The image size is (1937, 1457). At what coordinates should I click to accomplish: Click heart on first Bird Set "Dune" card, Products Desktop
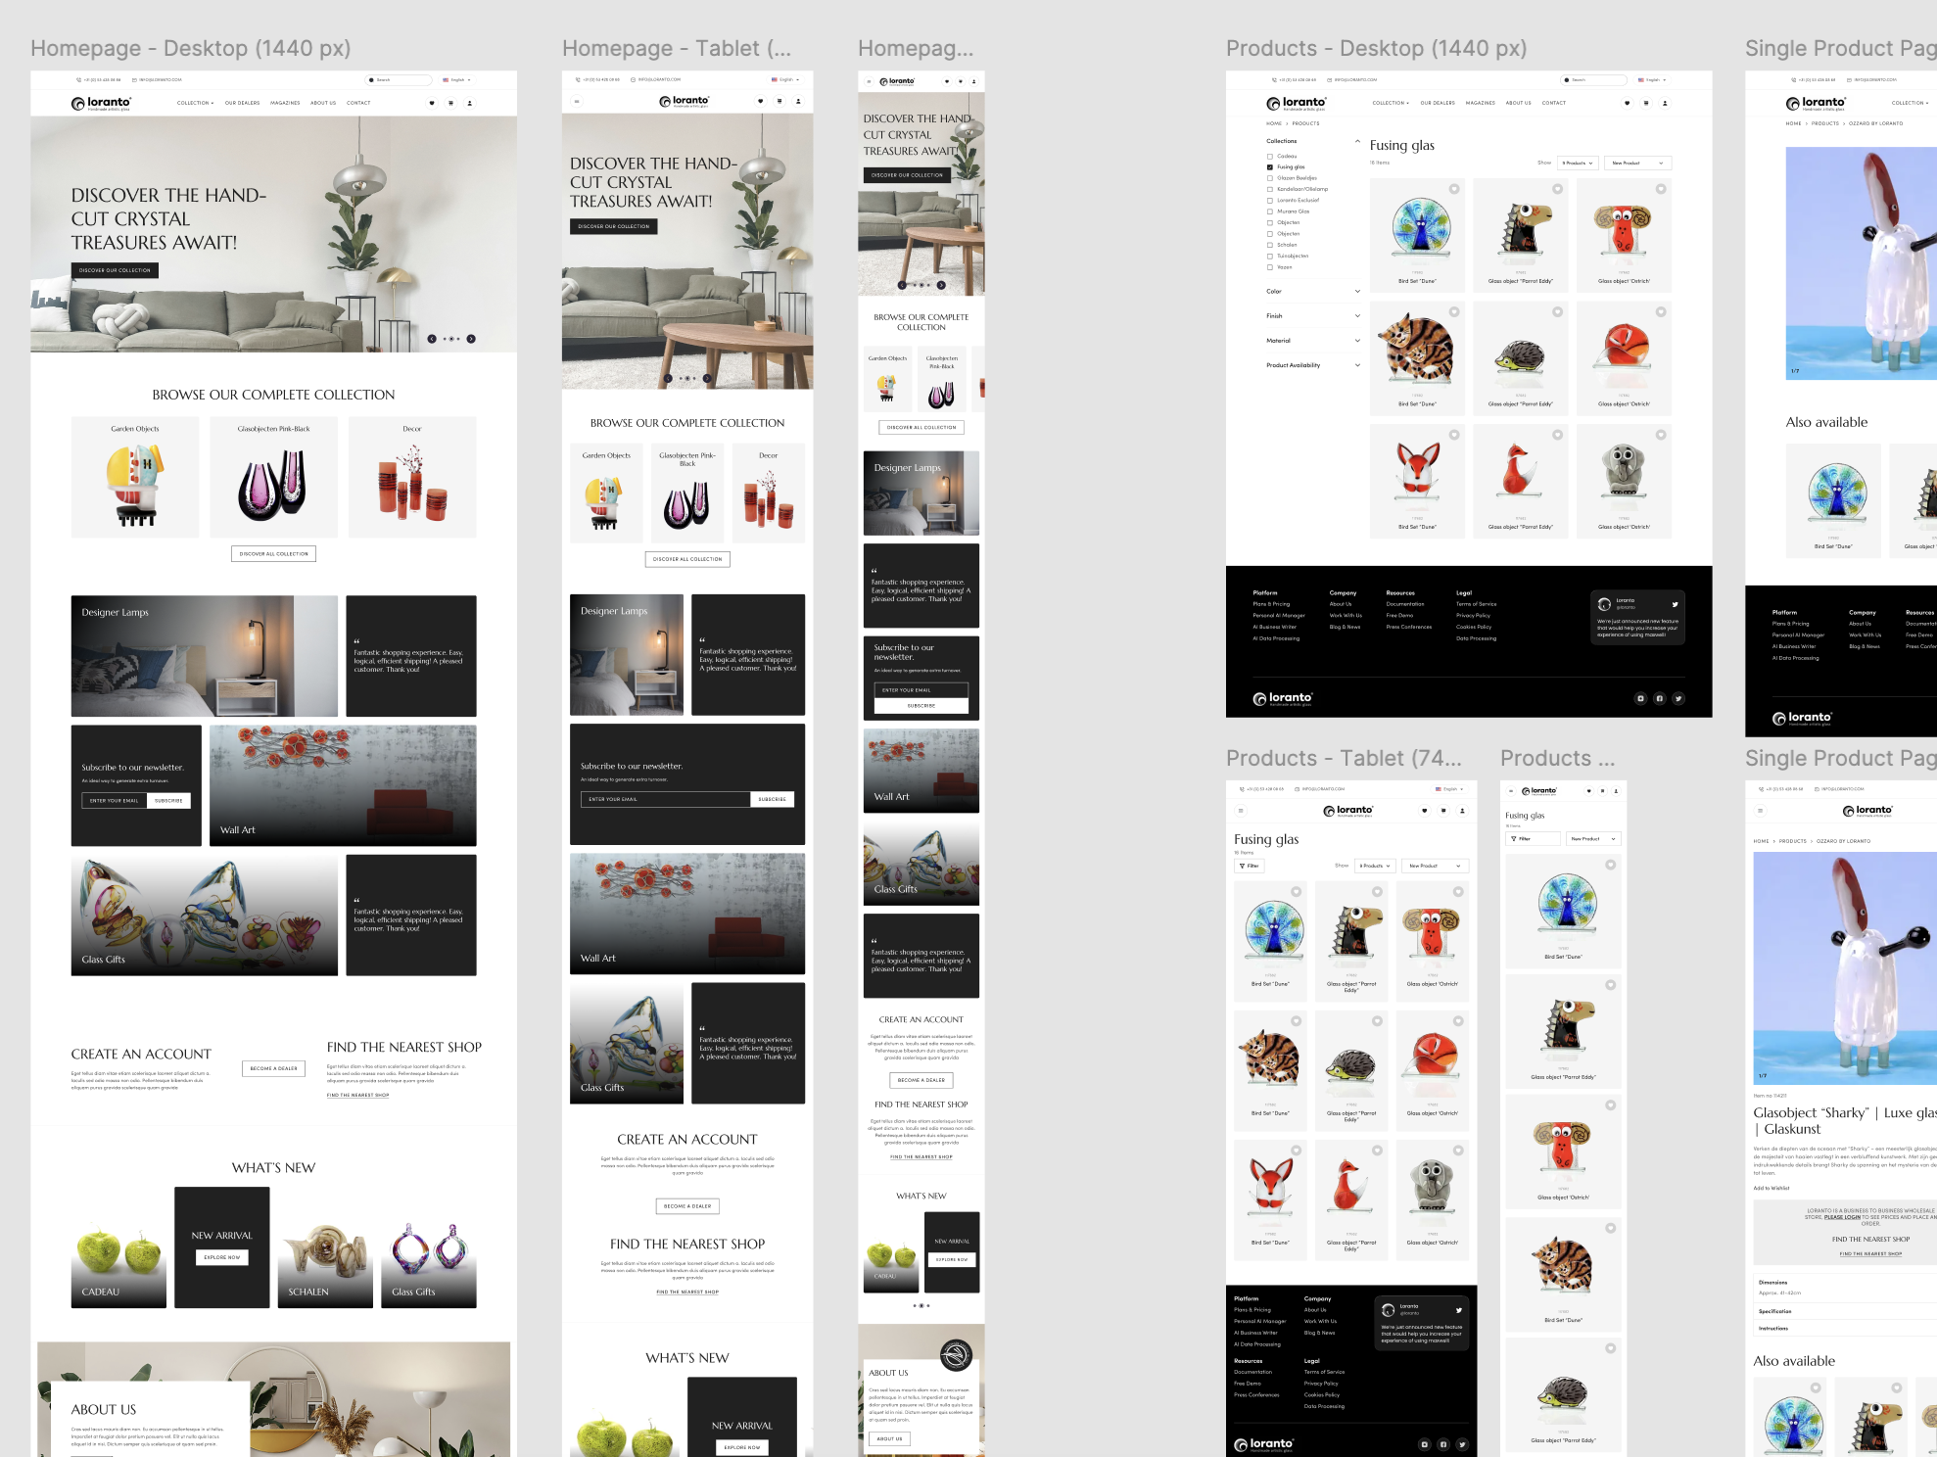tap(1454, 189)
